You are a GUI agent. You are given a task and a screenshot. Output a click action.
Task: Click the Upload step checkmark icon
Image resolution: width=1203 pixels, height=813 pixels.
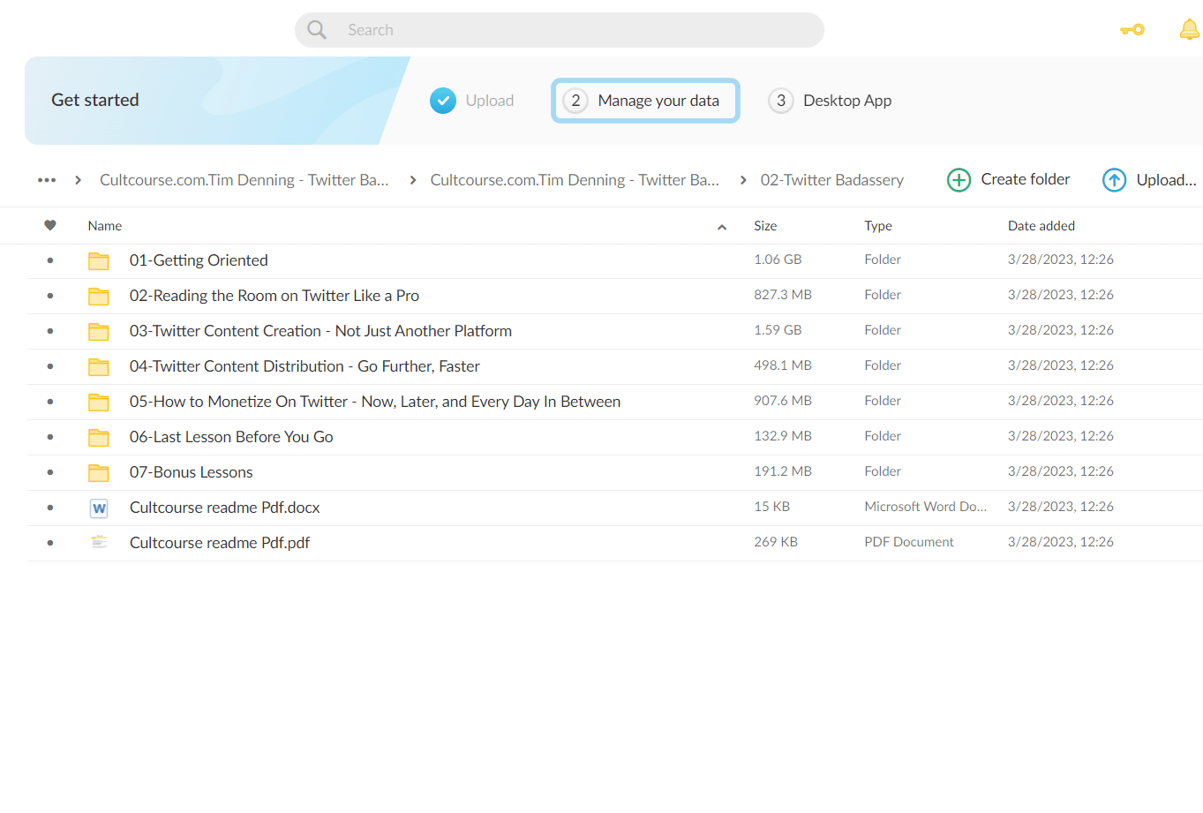(x=443, y=101)
